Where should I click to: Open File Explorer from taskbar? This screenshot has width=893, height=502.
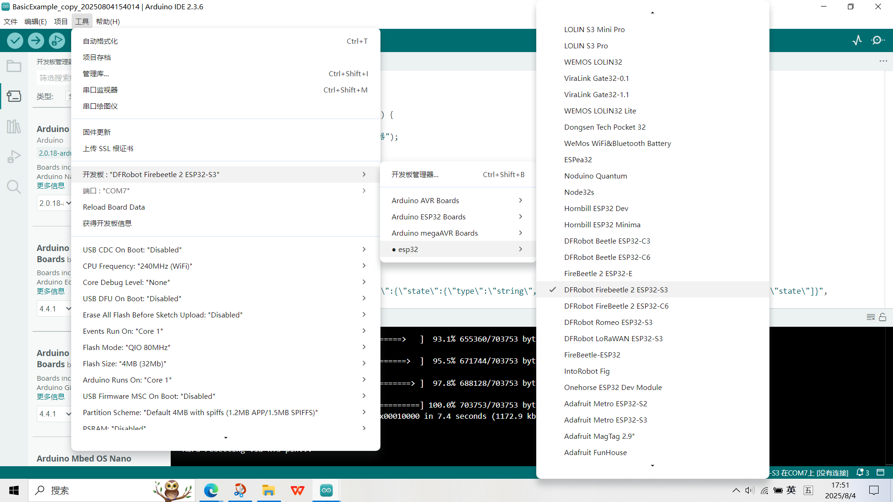[x=268, y=490]
